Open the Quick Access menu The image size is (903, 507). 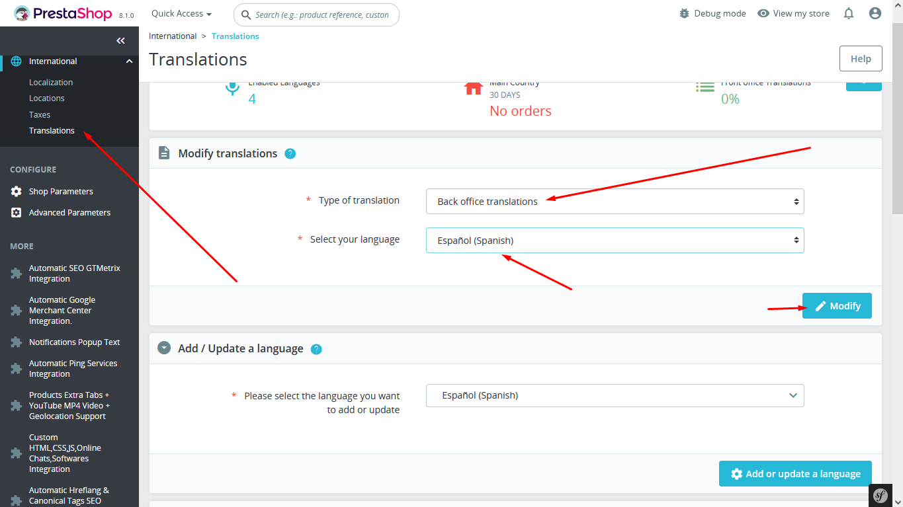click(182, 13)
